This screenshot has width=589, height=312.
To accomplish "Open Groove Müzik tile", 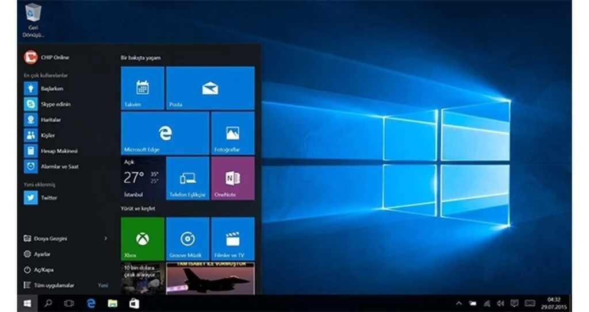I will [188, 239].
